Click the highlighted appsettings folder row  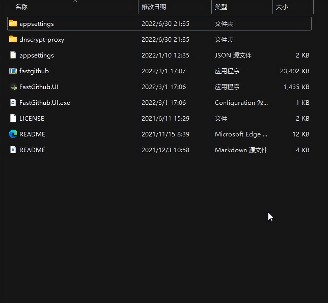[102, 23]
